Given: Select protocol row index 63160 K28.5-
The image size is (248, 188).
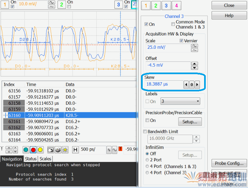Looking at the screenshot, I should tap(70, 115).
